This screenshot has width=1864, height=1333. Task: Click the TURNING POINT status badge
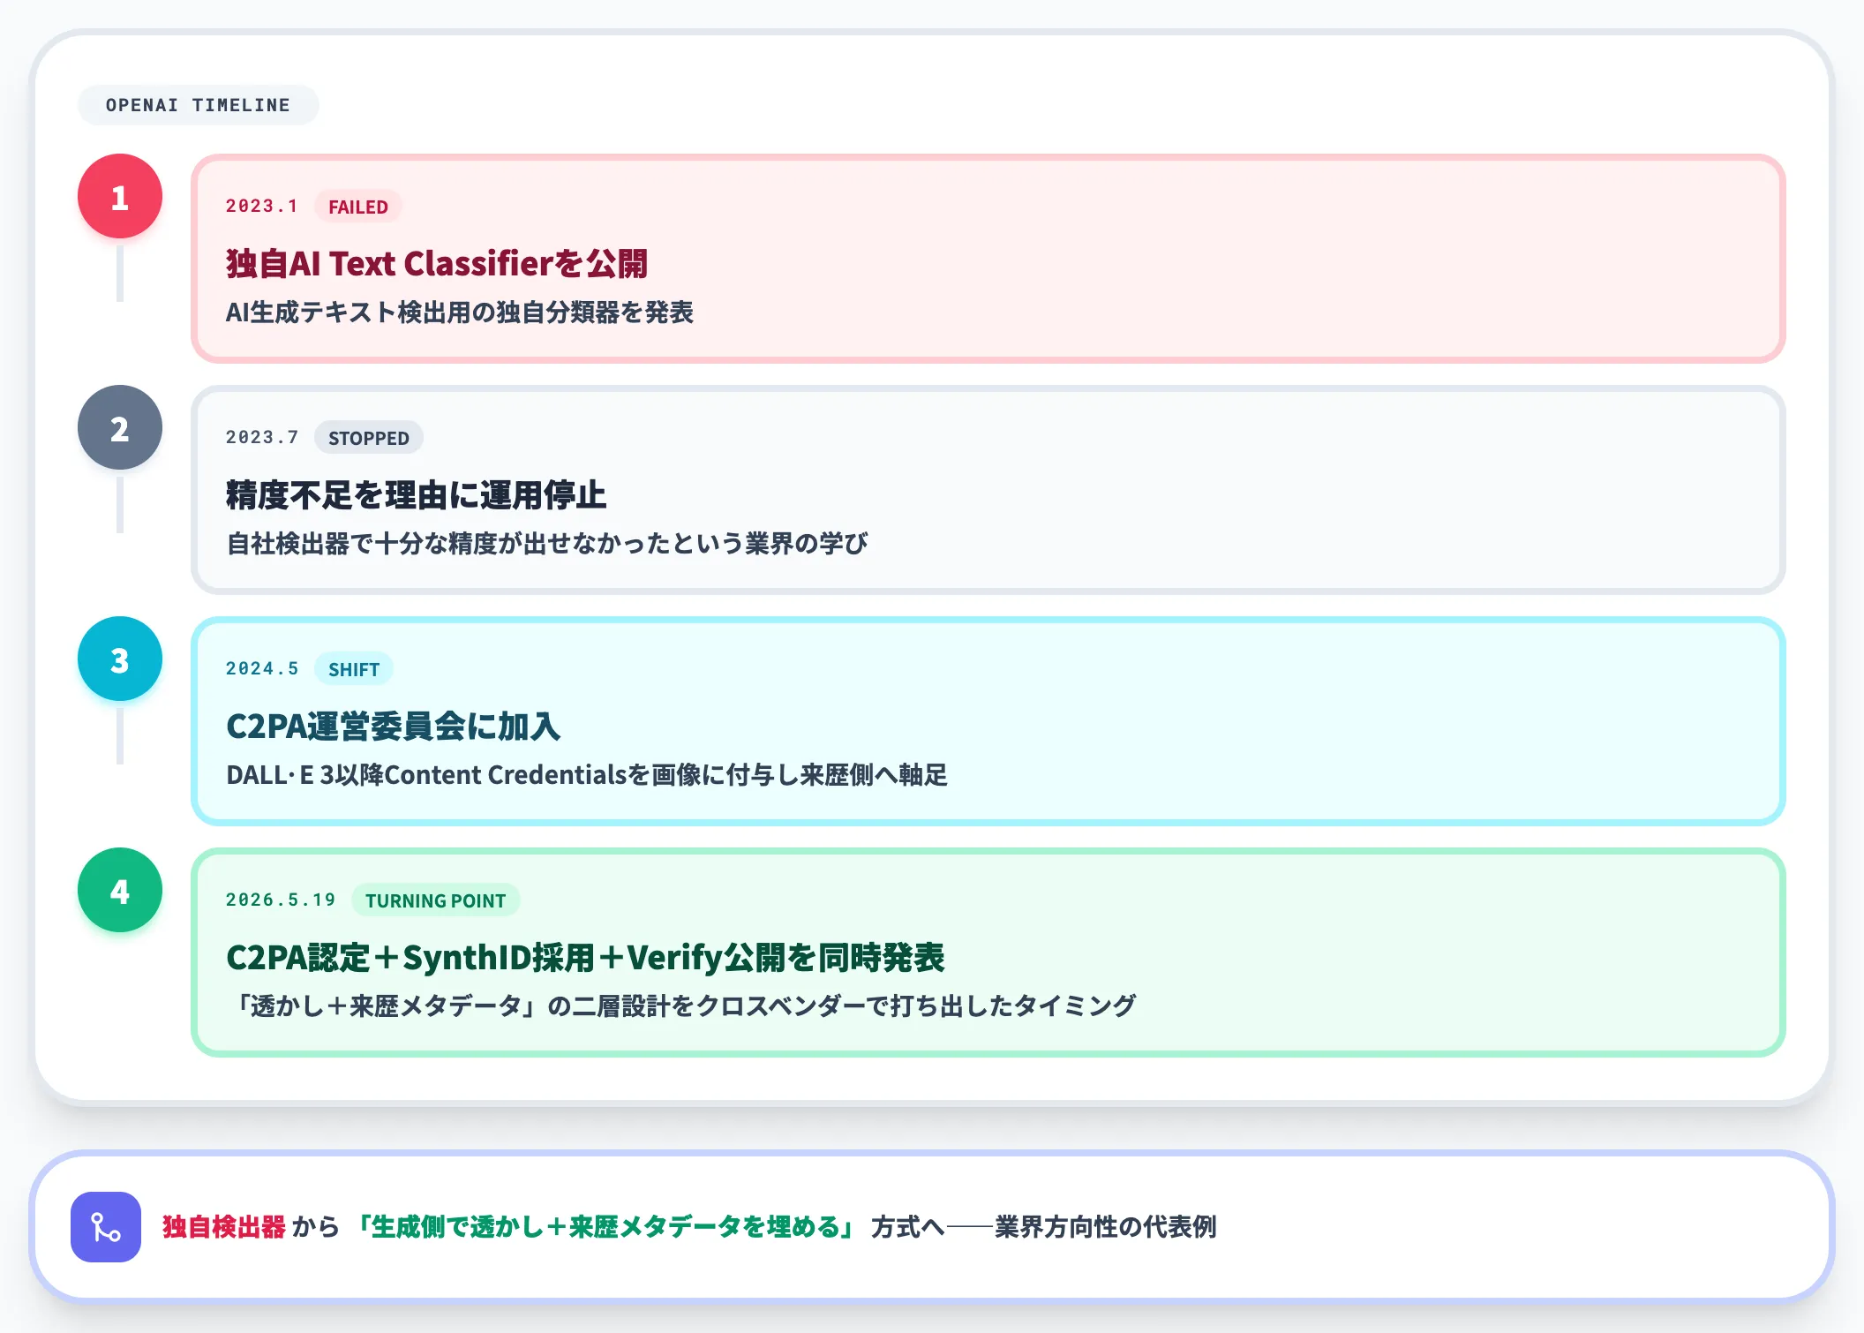coord(436,900)
